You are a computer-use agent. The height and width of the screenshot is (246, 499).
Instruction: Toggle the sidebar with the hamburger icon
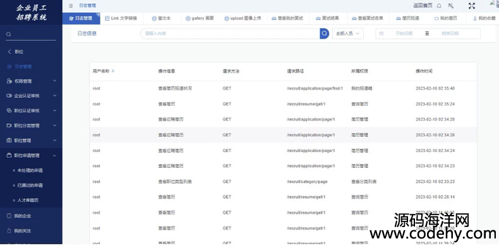[71, 6]
